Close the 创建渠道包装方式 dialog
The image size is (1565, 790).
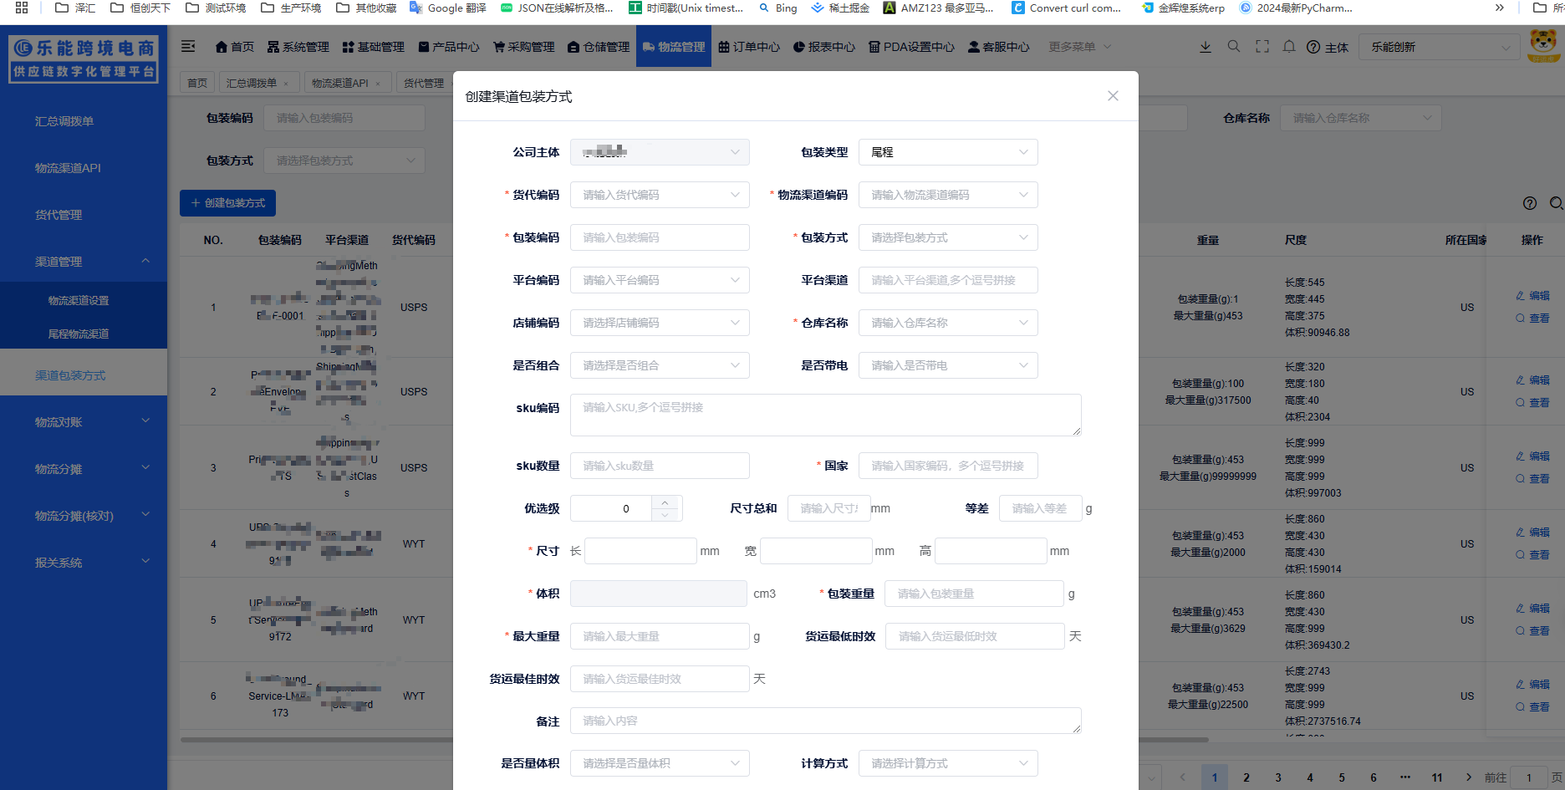click(x=1113, y=96)
